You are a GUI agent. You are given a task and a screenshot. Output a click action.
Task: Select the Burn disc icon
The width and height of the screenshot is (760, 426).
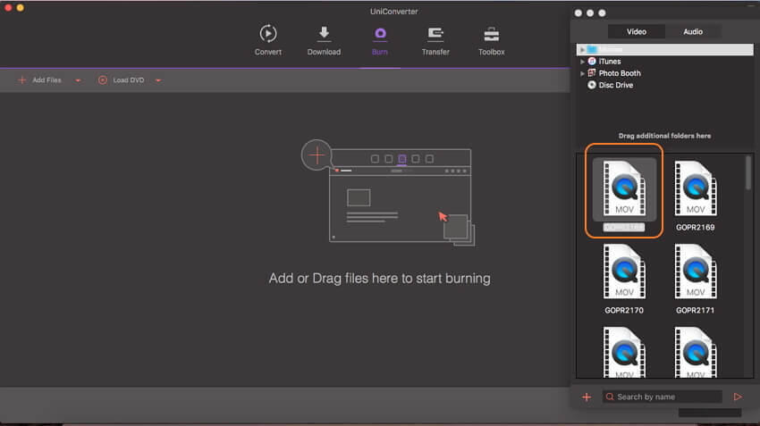click(380, 33)
